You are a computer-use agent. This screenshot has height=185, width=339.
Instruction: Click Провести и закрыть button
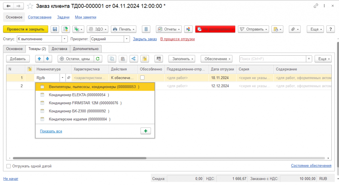[x=25, y=29]
